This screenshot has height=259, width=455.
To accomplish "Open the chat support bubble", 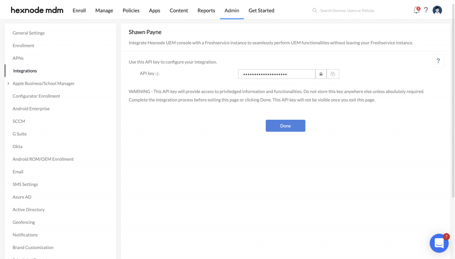I will [x=439, y=243].
